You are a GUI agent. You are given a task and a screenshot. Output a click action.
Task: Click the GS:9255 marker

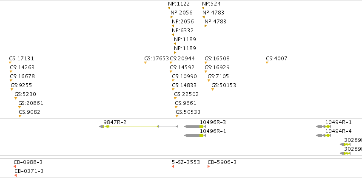click(12, 90)
